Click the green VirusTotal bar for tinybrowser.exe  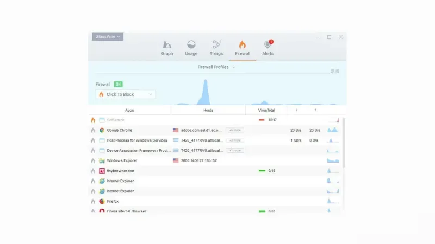click(262, 171)
